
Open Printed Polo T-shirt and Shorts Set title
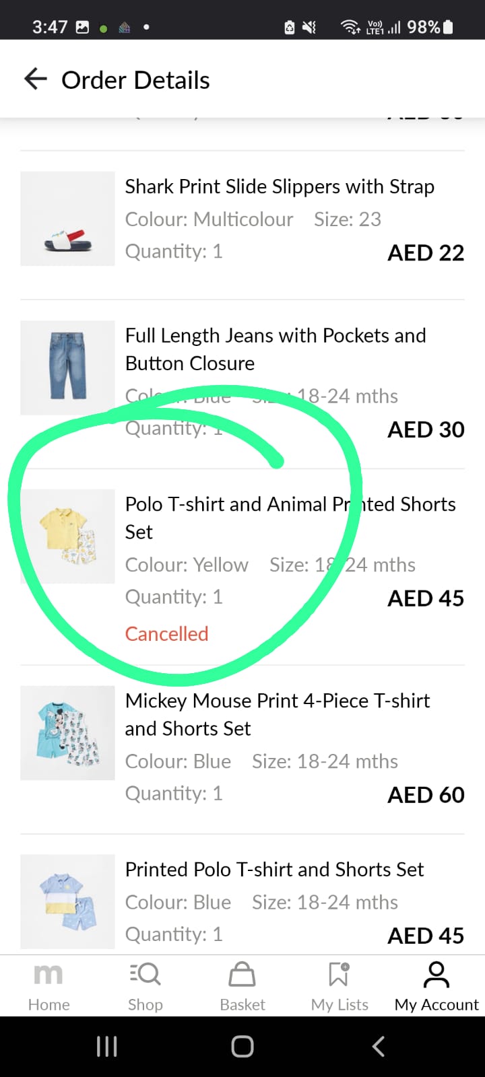point(274,870)
